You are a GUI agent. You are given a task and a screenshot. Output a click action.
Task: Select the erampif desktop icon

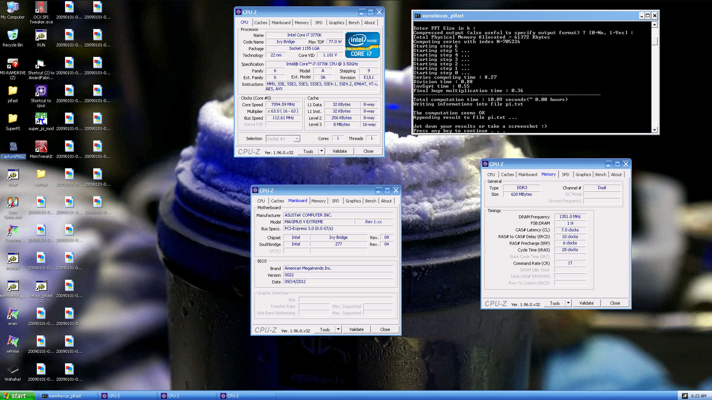click(x=13, y=261)
